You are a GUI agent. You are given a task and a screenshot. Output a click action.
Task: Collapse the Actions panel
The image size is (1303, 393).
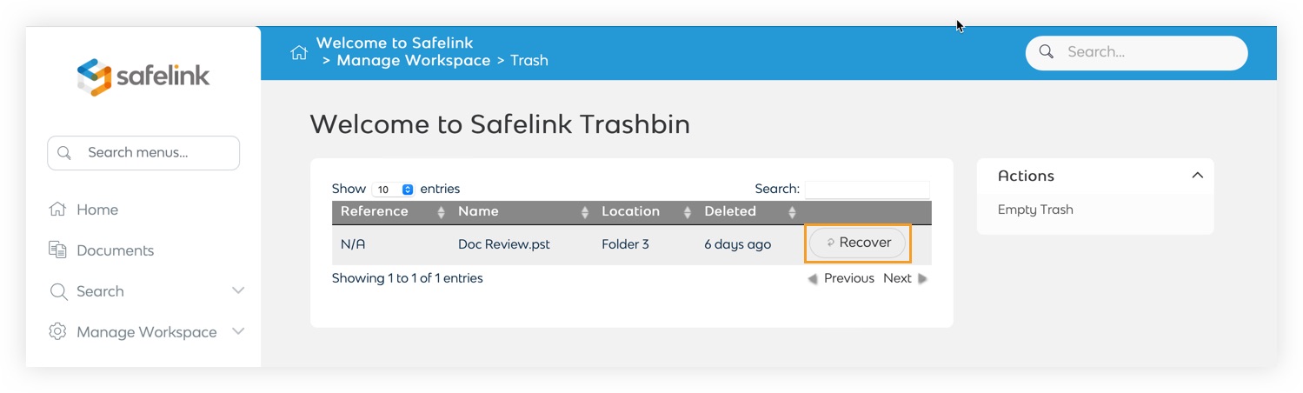pyautogui.click(x=1197, y=176)
